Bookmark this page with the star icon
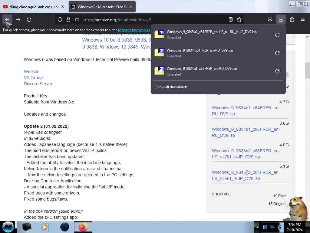310x233 pixels. click(239, 19)
